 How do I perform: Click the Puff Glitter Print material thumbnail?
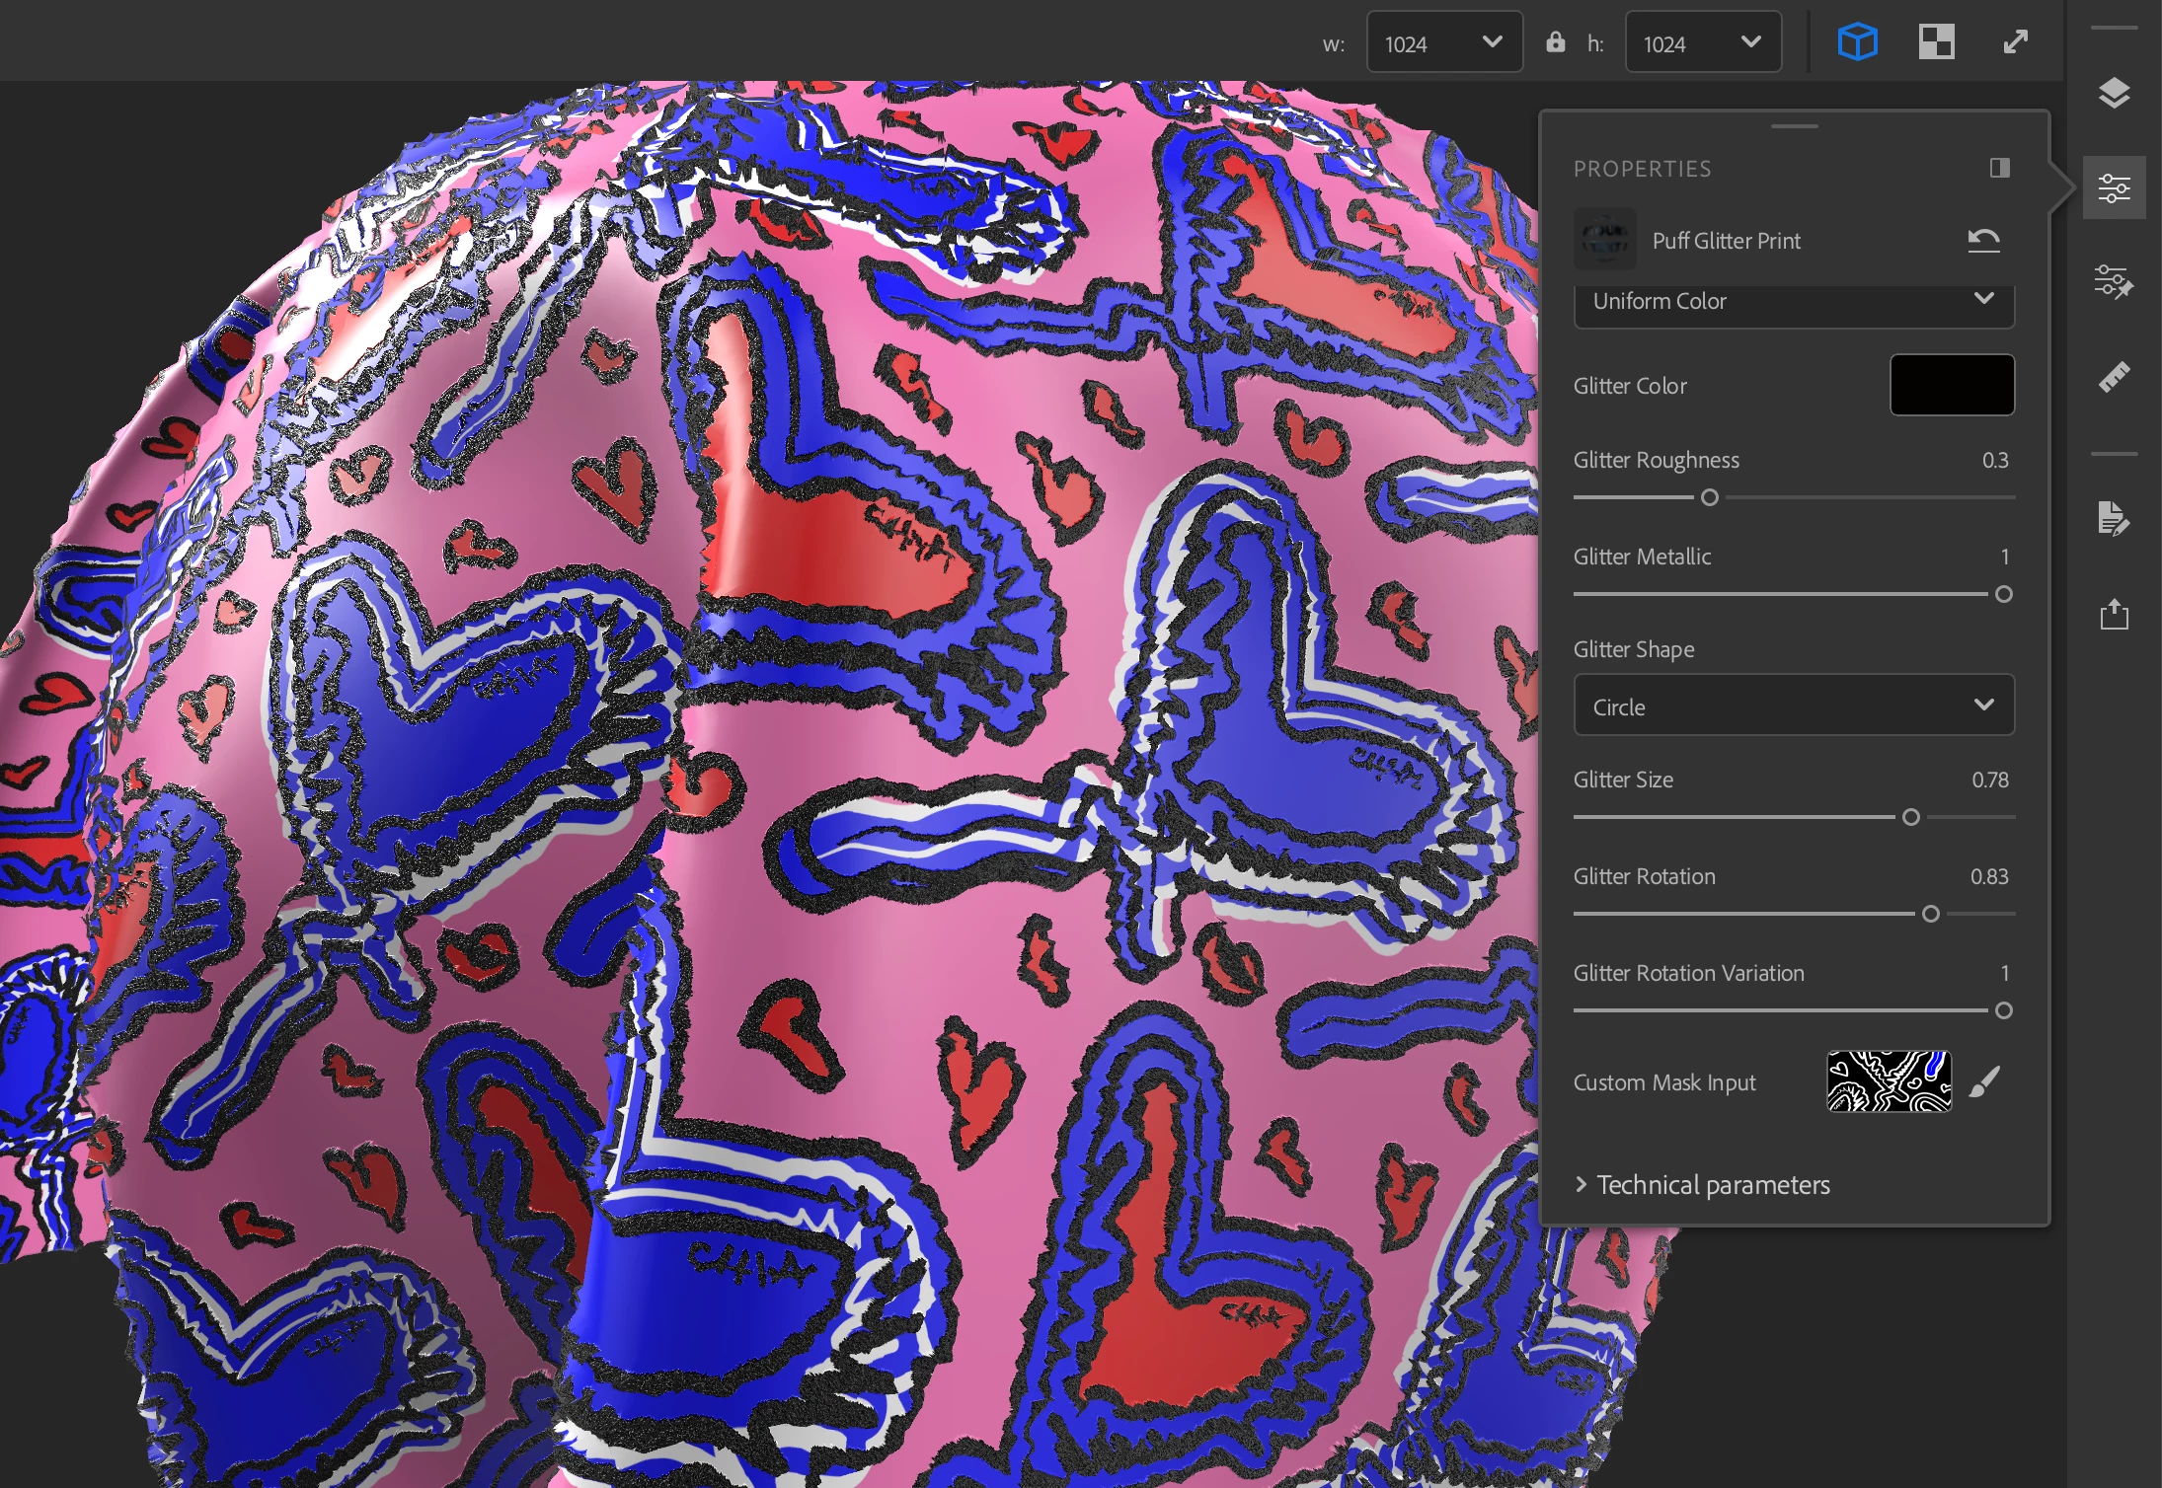click(x=1604, y=240)
